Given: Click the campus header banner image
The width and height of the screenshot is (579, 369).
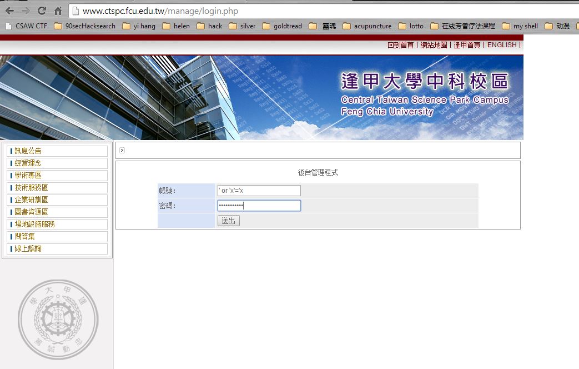Looking at the screenshot, I should 261,98.
